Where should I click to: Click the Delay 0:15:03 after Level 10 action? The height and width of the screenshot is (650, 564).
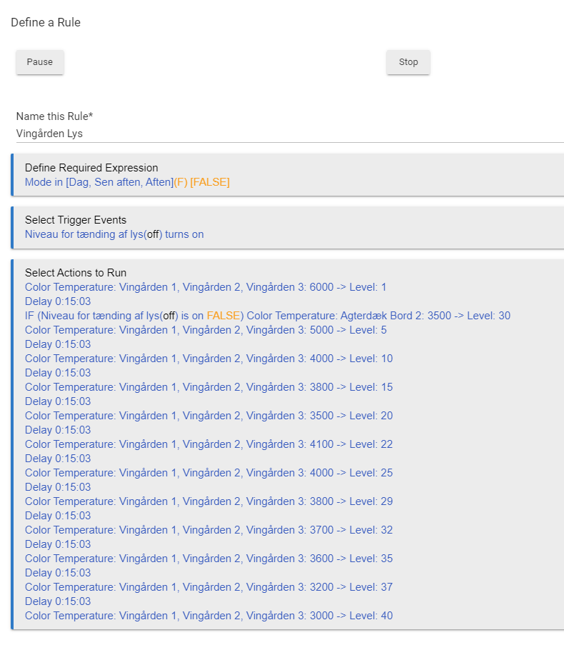click(58, 373)
